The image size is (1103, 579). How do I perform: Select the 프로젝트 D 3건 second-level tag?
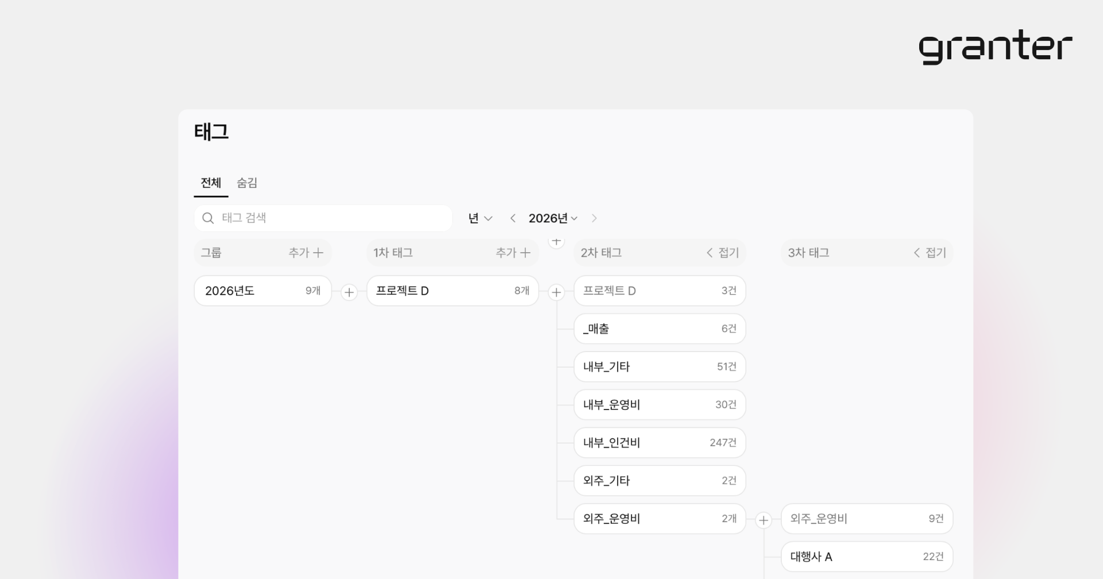pyautogui.click(x=660, y=291)
